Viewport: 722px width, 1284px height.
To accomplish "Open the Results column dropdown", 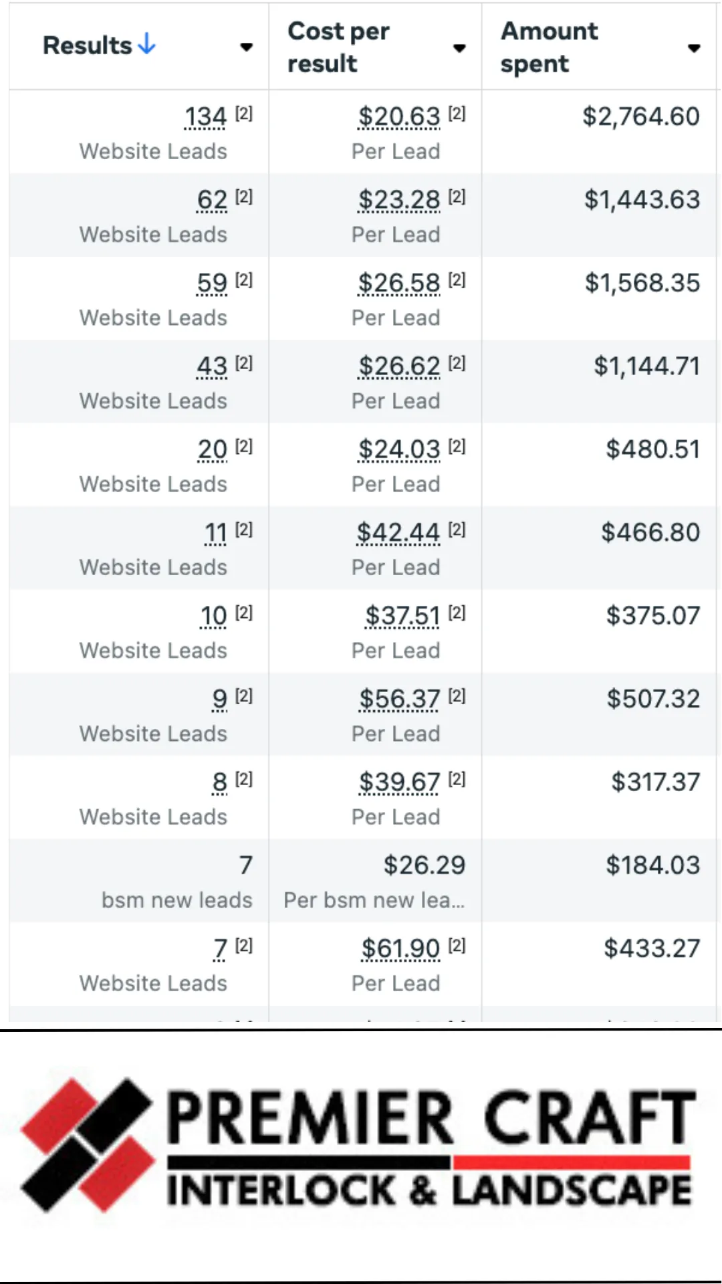I will point(247,47).
